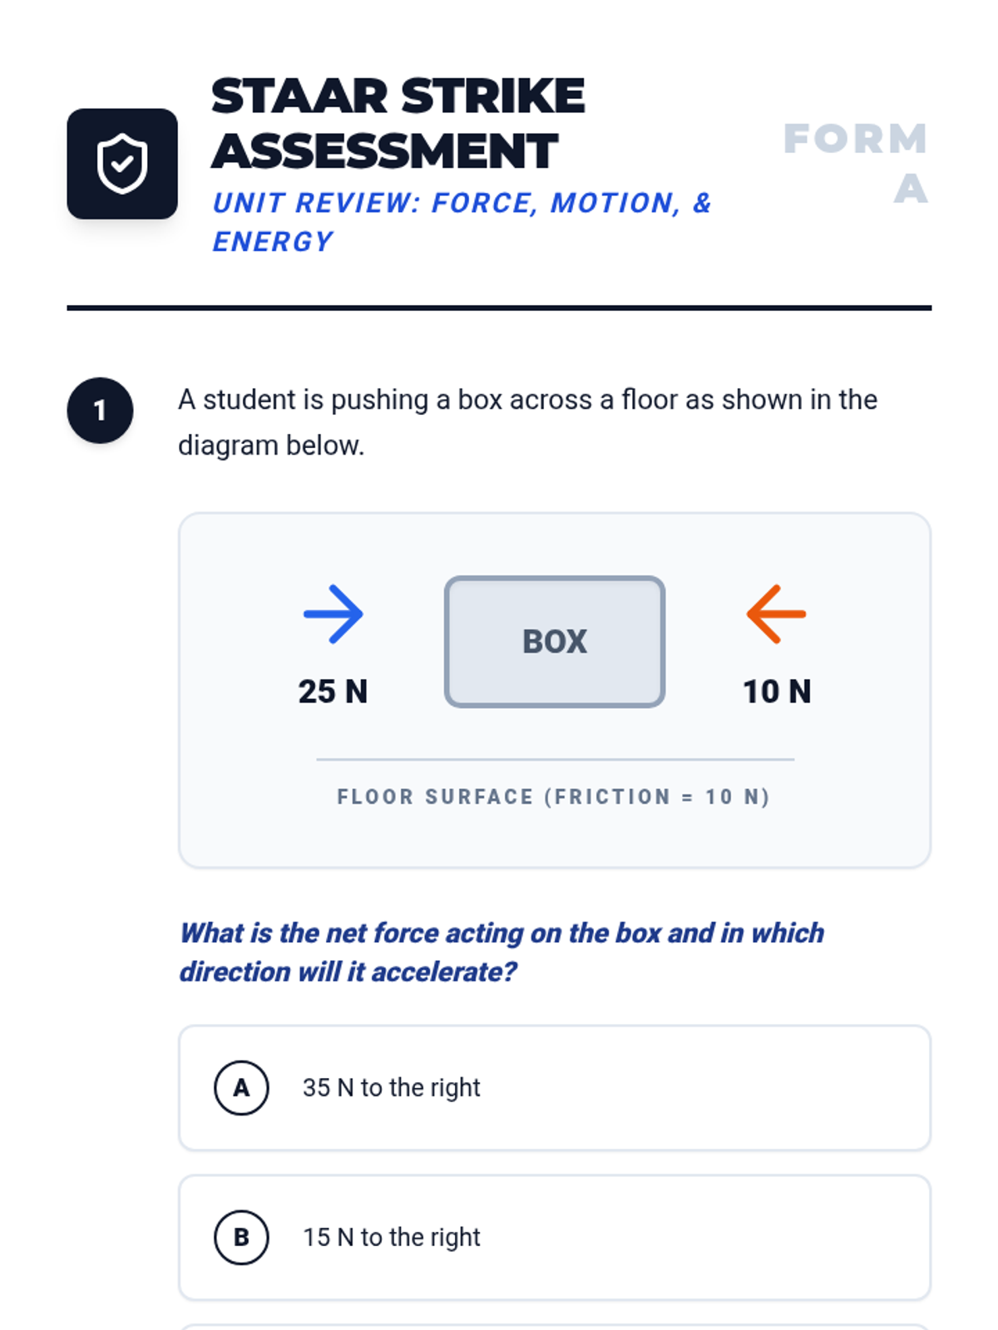
Task: Click the 25 N force label
Action: [x=333, y=692]
